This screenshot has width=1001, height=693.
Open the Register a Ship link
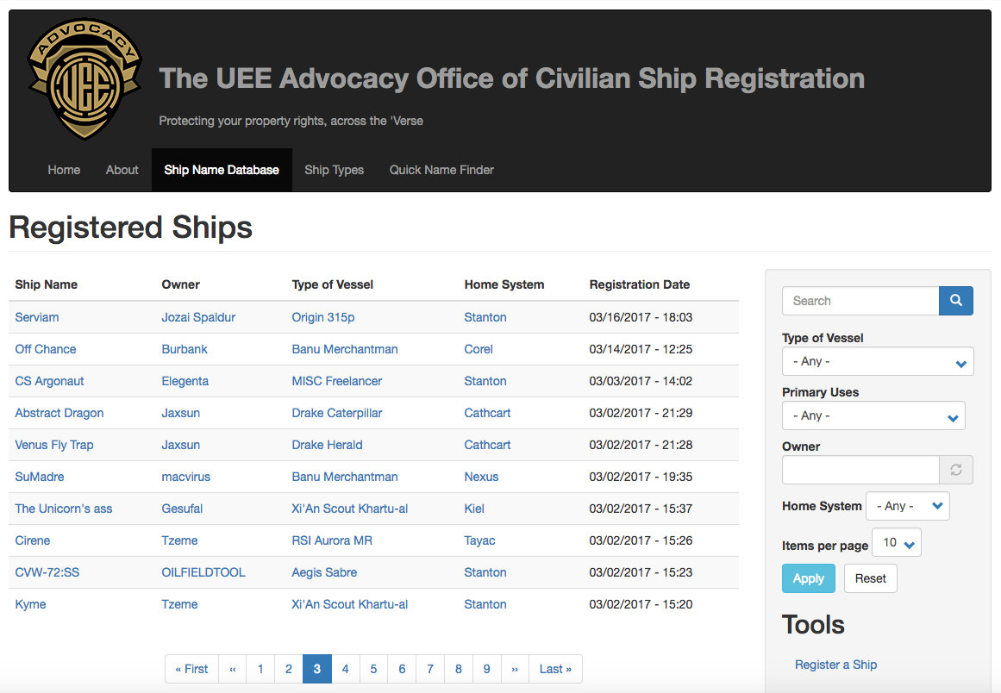point(835,665)
